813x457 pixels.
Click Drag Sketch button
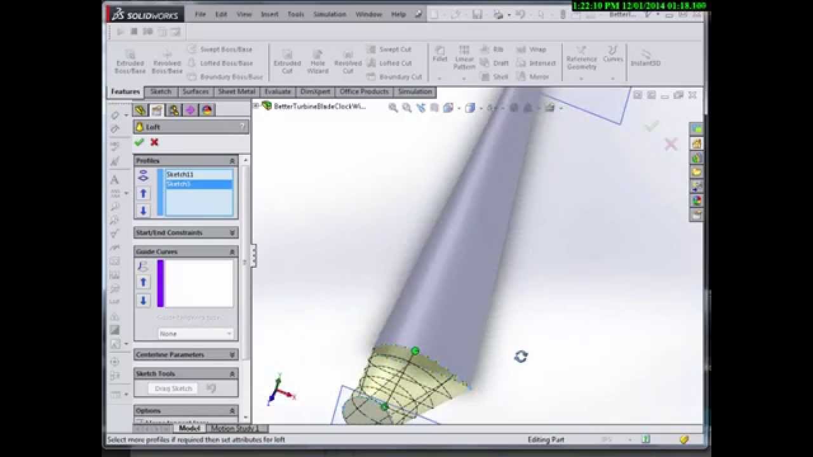(173, 388)
